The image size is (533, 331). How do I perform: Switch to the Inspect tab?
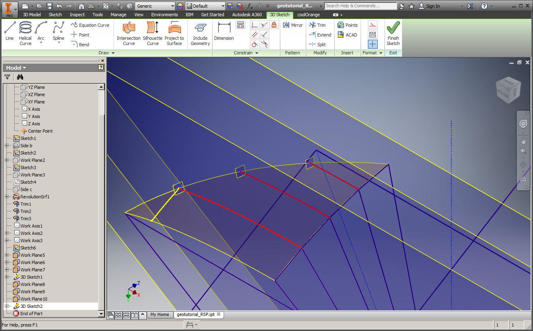coord(77,15)
